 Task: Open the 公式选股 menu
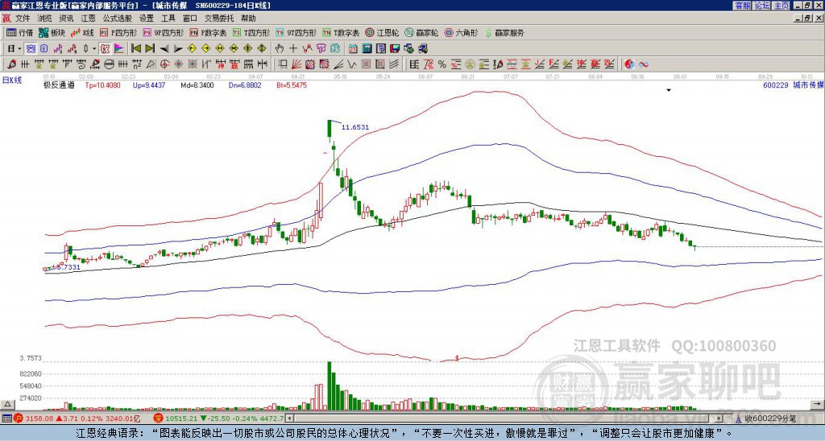click(118, 19)
